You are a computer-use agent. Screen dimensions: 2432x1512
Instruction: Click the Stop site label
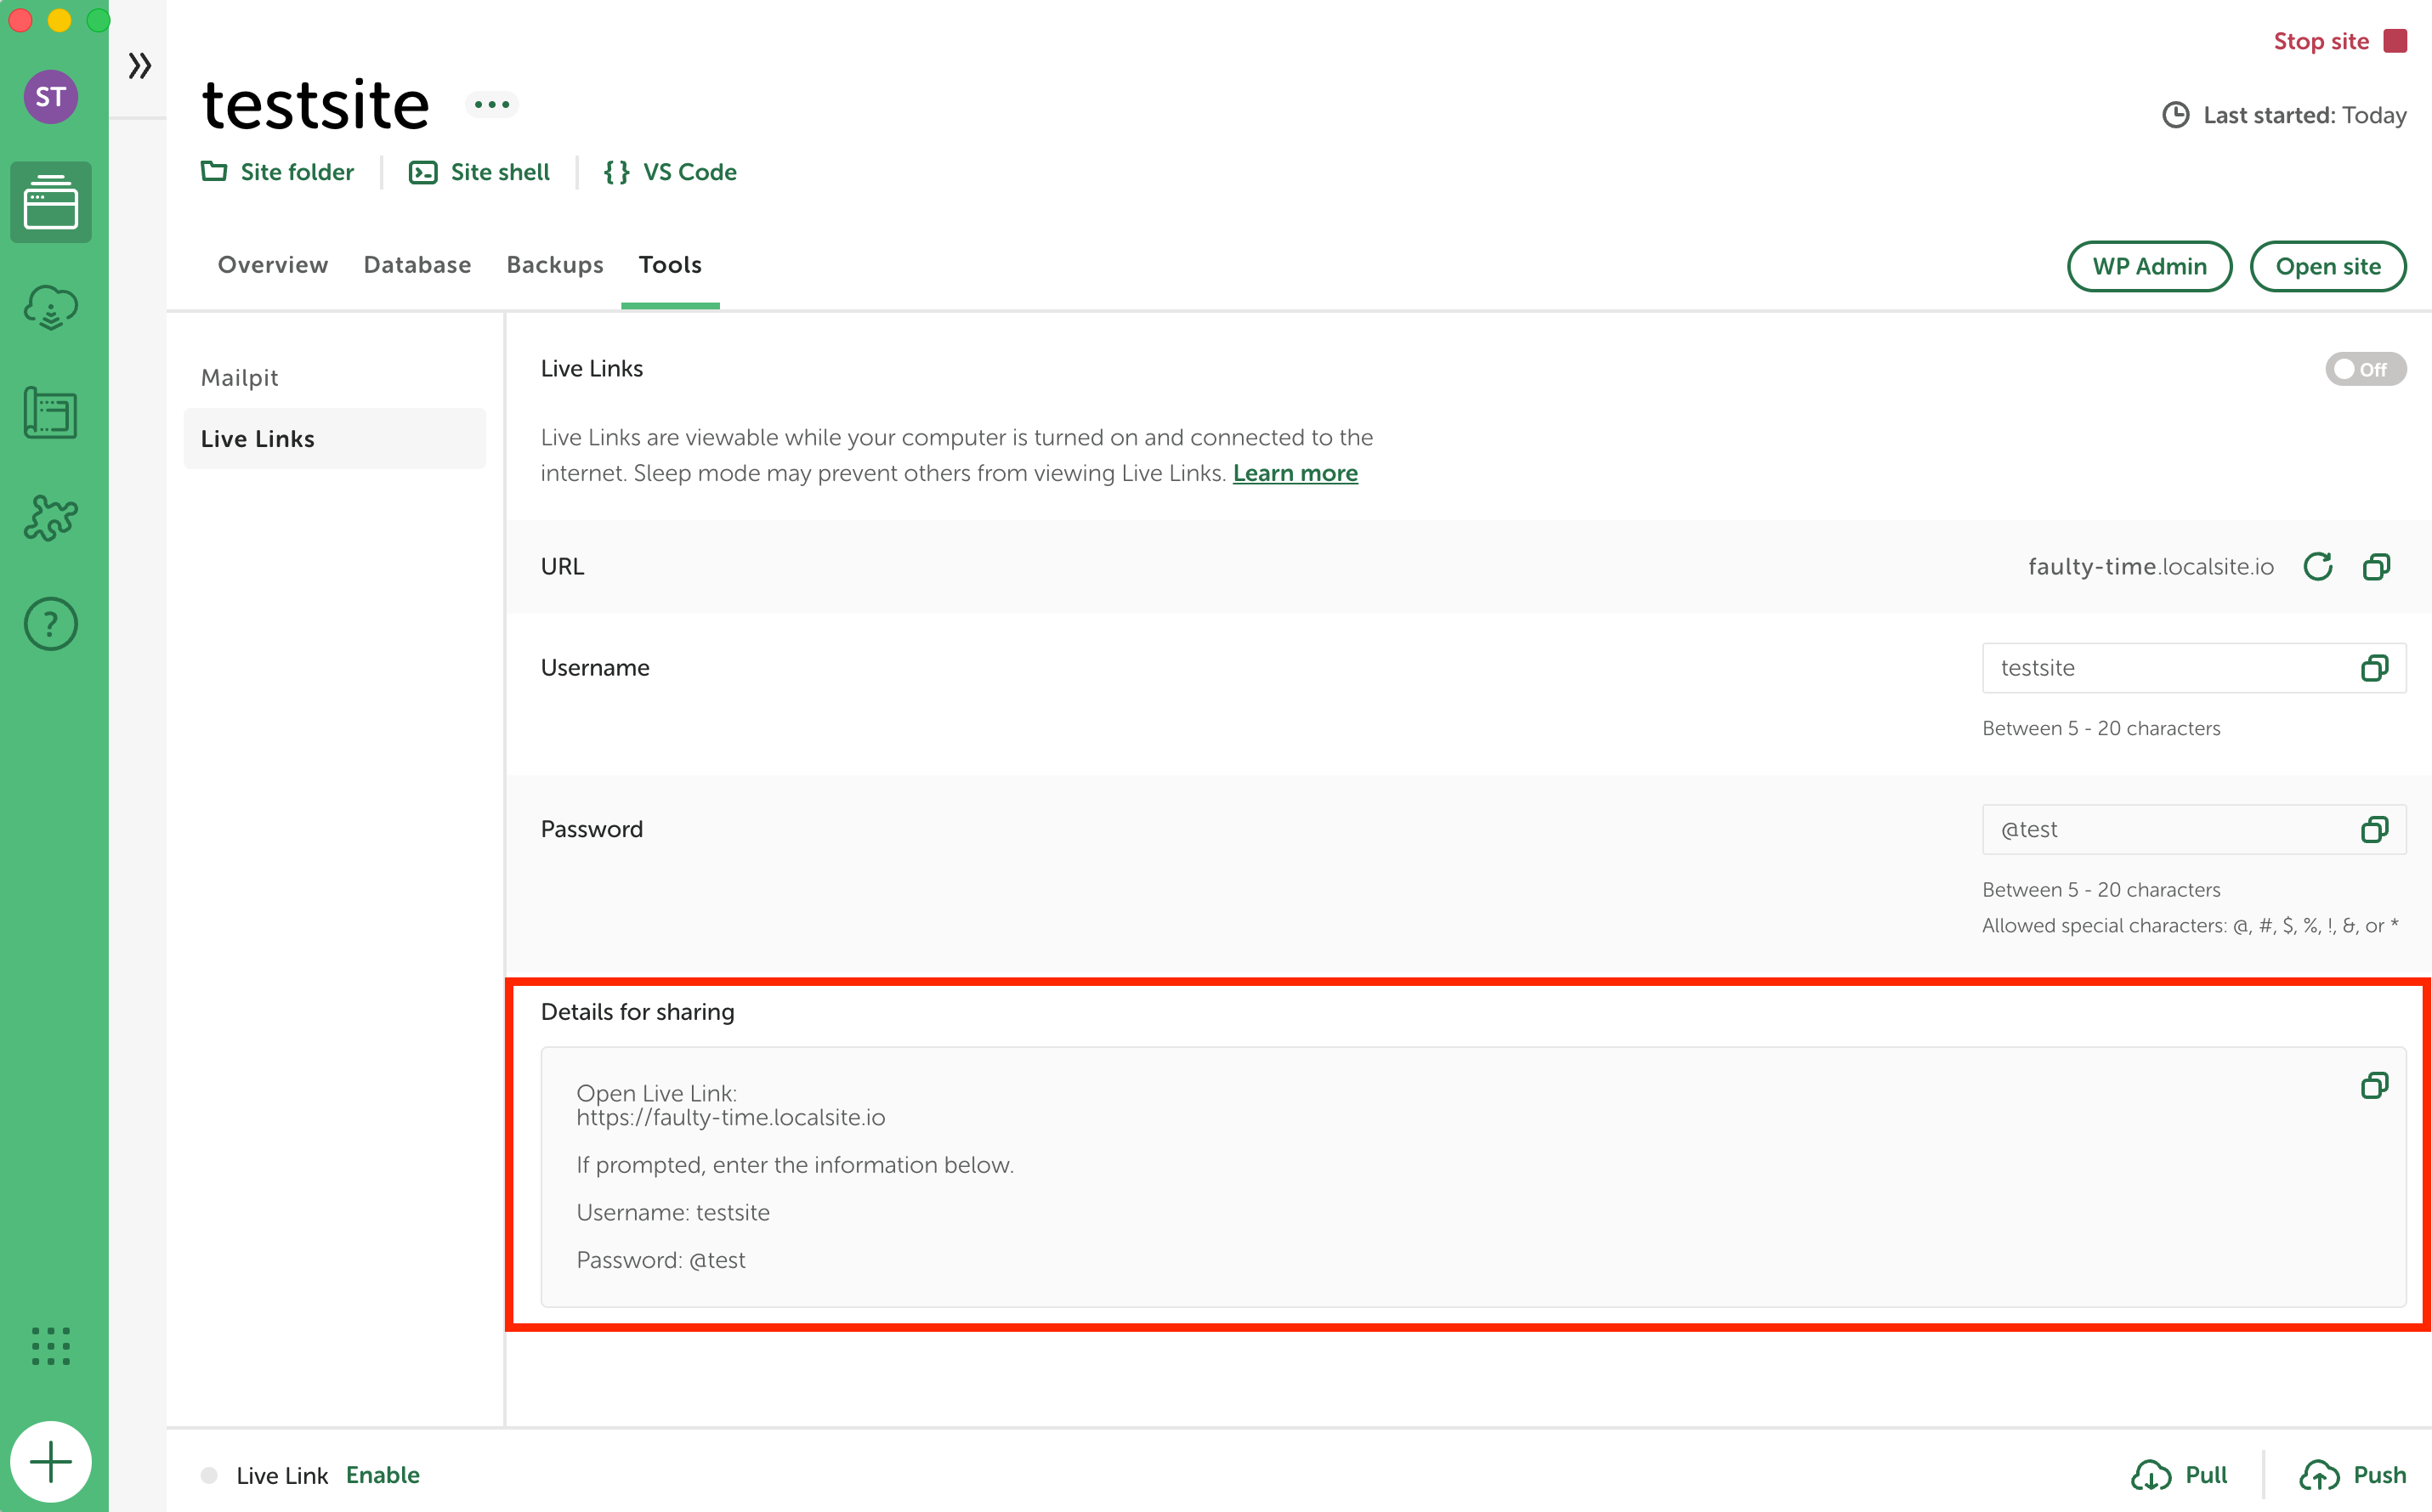pyautogui.click(x=2321, y=41)
